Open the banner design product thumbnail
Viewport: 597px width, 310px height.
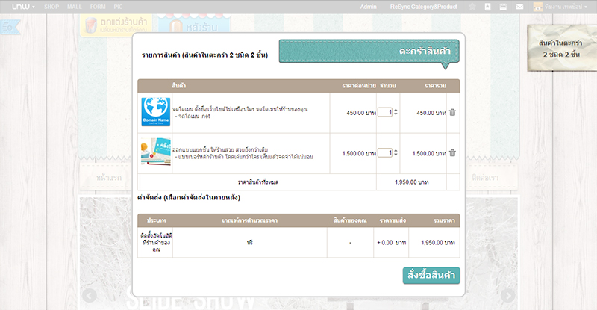click(x=156, y=152)
